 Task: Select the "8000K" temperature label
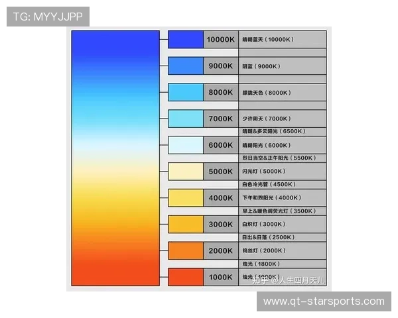coord(221,92)
